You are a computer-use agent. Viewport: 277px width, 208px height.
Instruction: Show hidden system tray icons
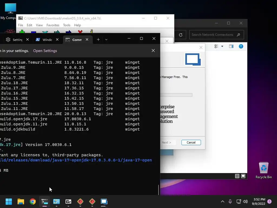pos(223,201)
